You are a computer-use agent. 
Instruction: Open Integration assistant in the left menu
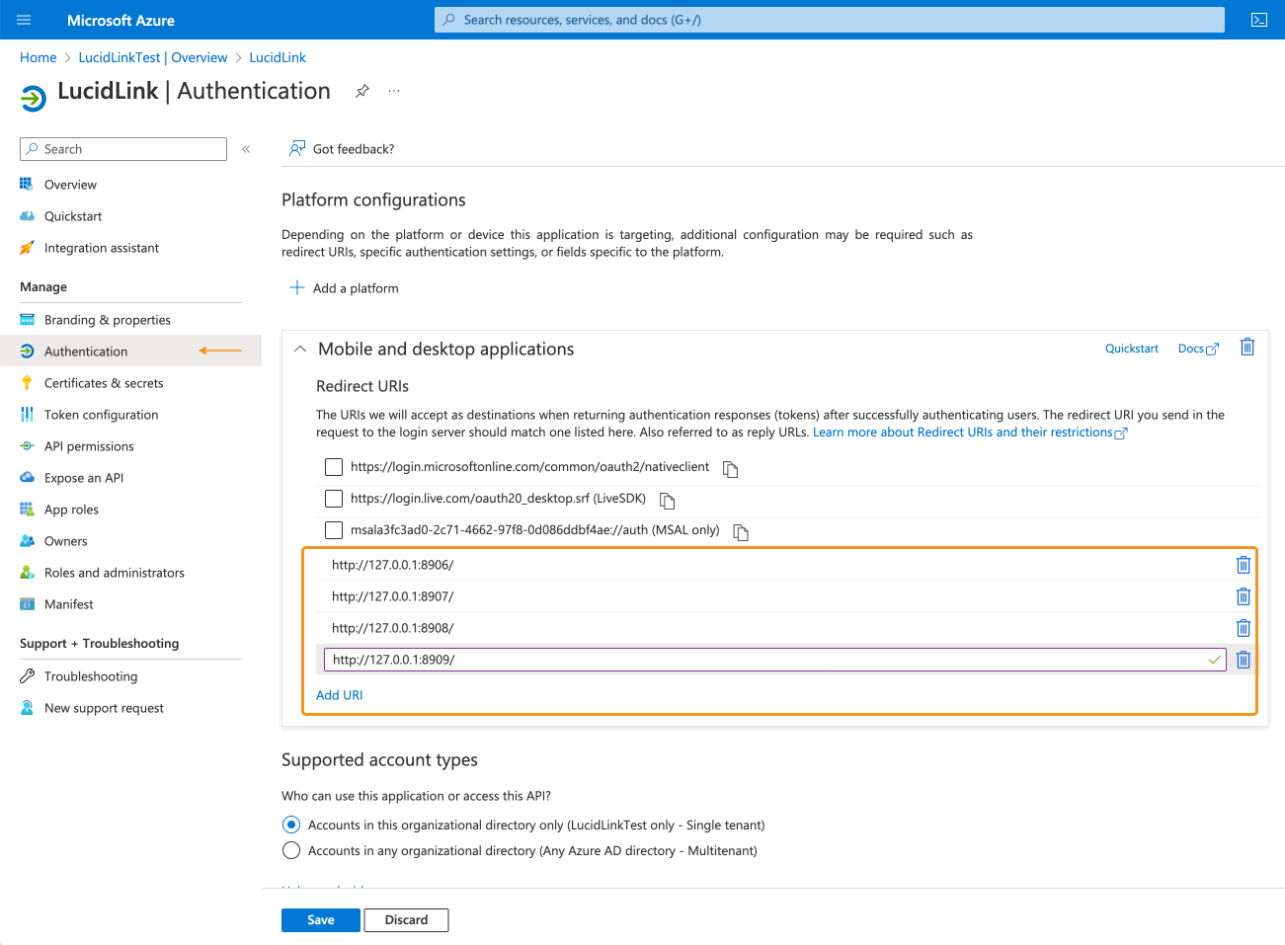[x=102, y=248]
